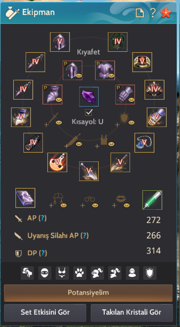
Task: Open the help question mark in title bar
Action: (153, 13)
